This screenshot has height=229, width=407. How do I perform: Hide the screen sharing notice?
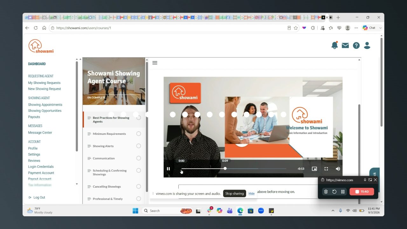point(252,193)
